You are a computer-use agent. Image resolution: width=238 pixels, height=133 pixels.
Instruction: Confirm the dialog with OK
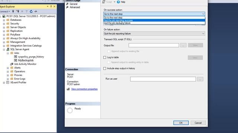pyautogui.click(x=181, y=123)
